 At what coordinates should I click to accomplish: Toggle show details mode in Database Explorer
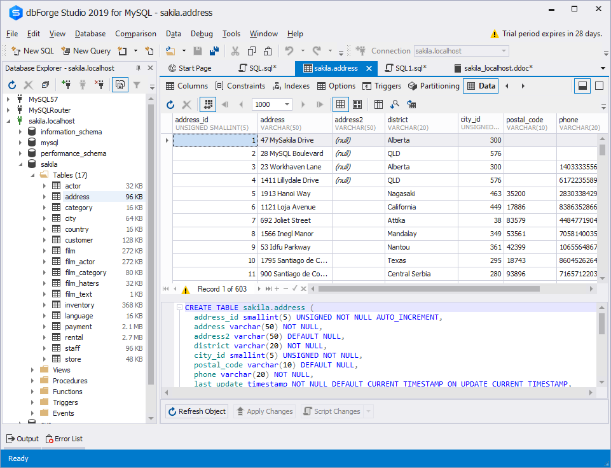(x=120, y=84)
